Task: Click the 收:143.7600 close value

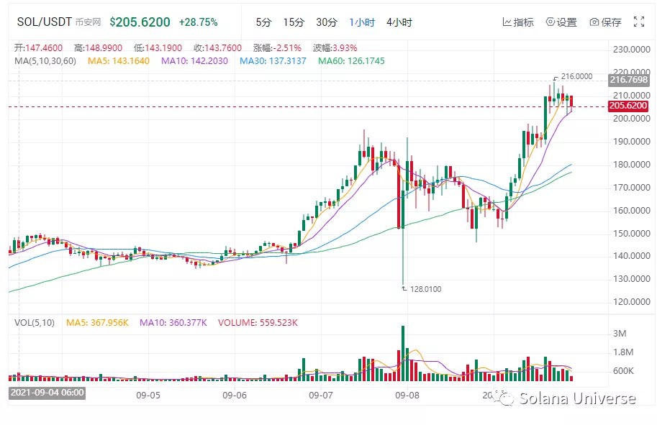Action: 218,48
